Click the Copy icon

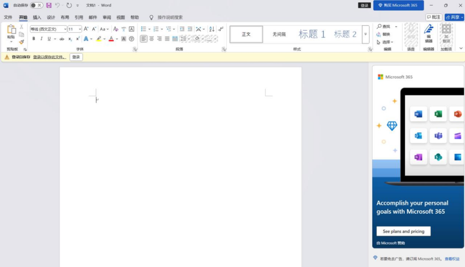coord(22,34)
